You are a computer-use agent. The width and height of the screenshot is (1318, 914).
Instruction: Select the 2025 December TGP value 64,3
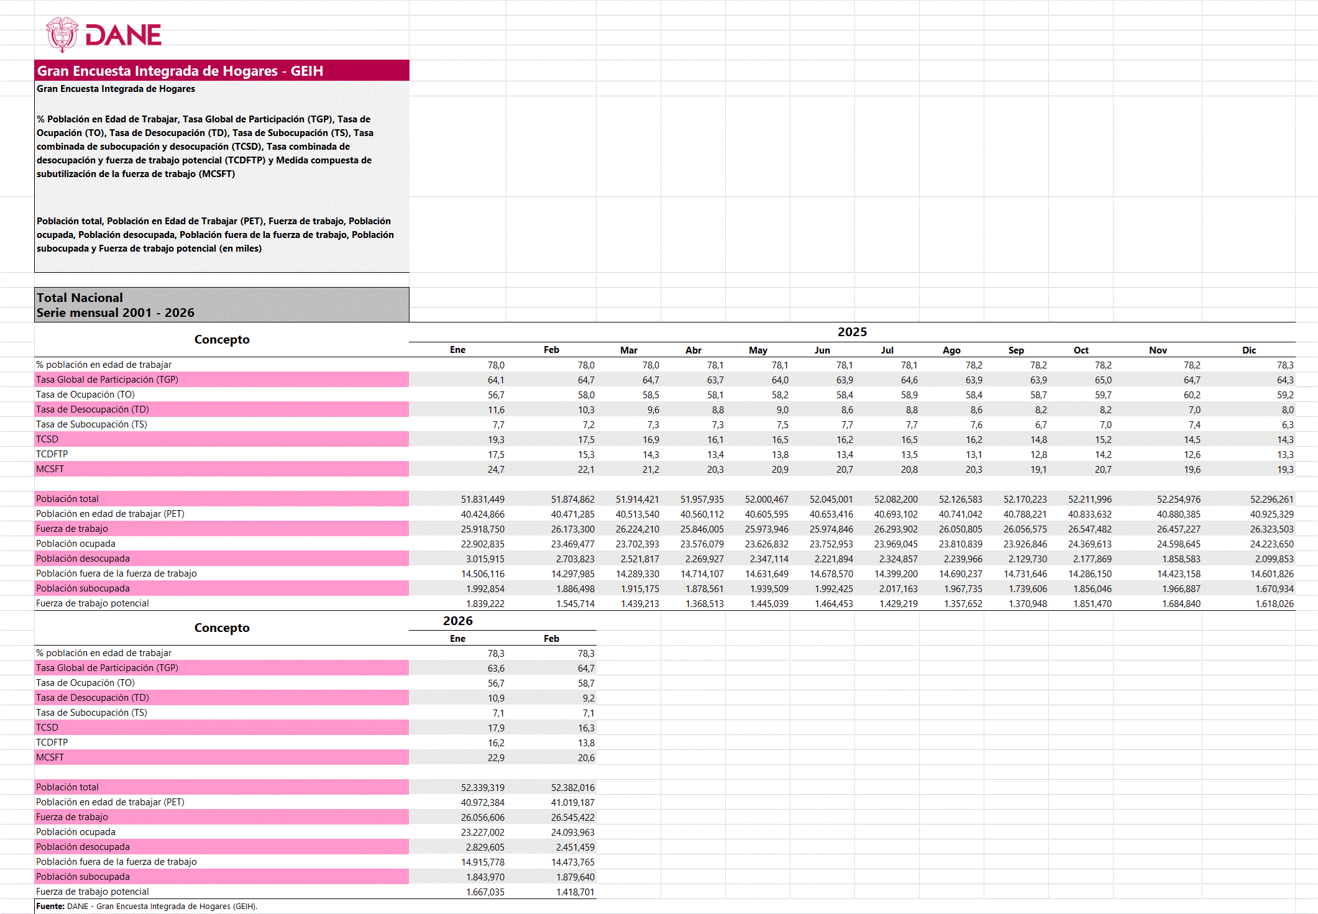[1285, 380]
